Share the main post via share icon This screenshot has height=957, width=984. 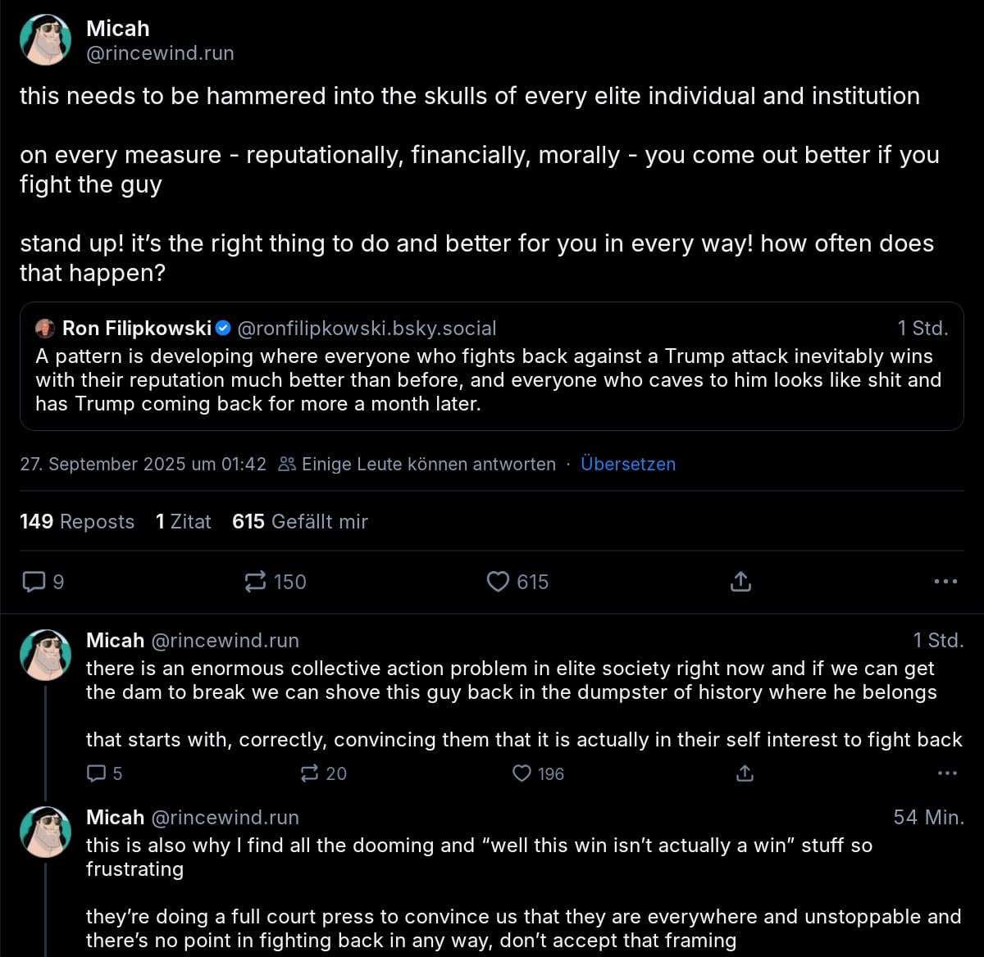click(740, 582)
